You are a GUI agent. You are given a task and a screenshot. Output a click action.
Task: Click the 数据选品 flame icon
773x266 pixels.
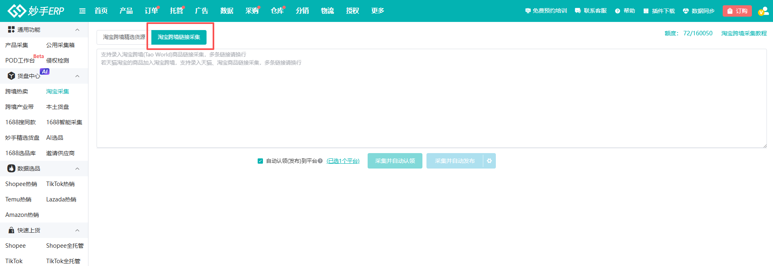[x=11, y=169]
